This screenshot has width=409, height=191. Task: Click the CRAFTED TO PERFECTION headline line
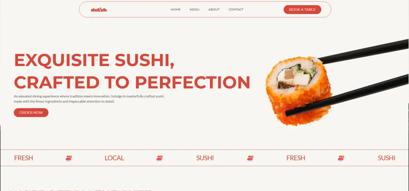tap(132, 82)
